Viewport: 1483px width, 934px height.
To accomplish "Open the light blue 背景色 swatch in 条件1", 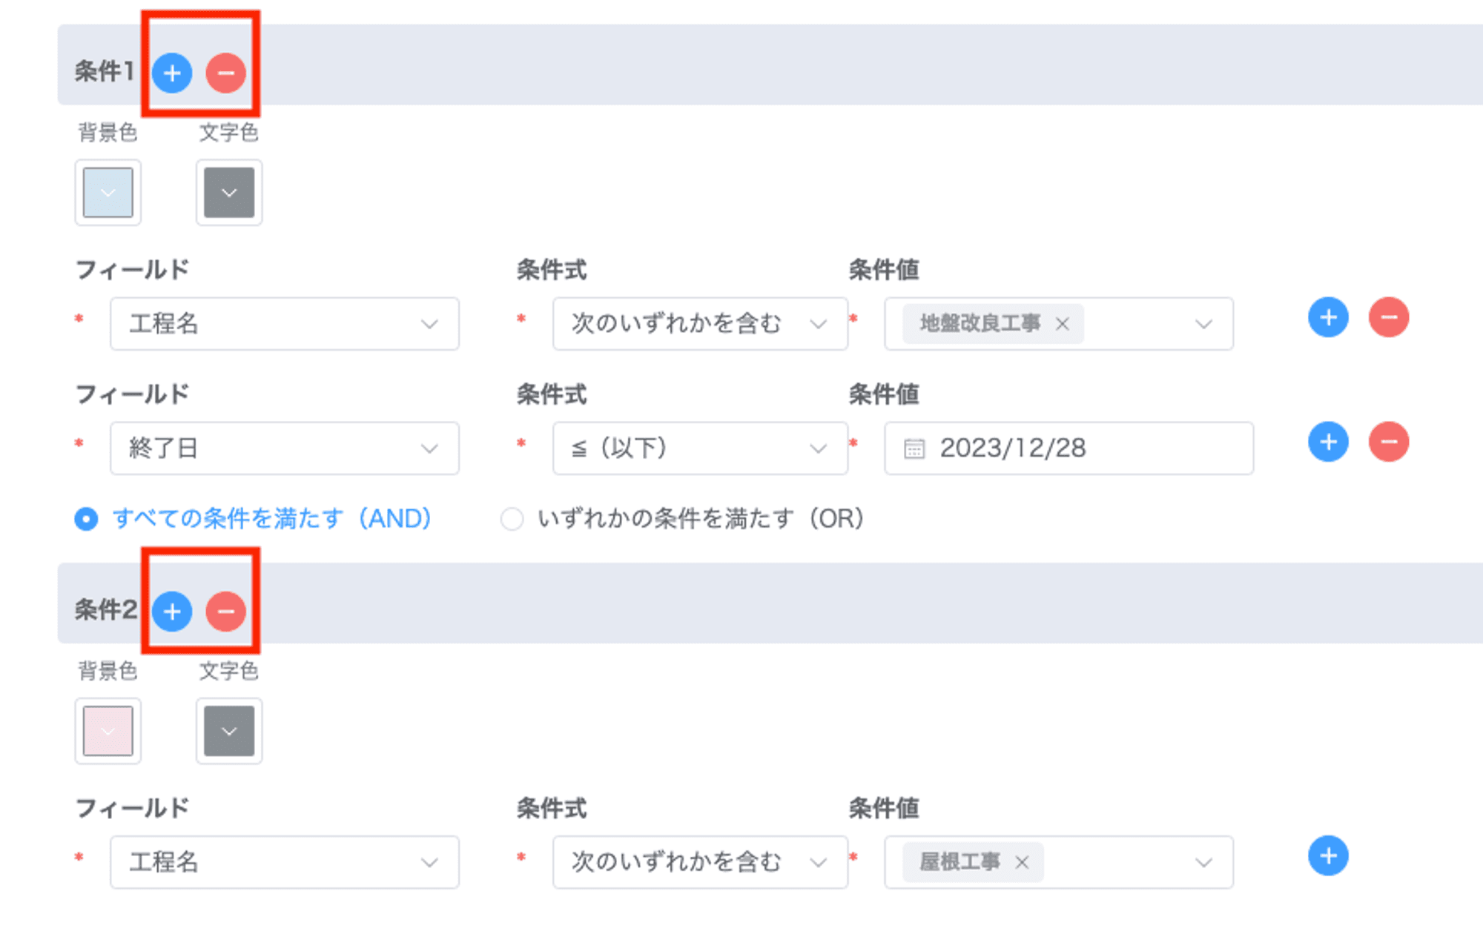I will (x=108, y=193).
